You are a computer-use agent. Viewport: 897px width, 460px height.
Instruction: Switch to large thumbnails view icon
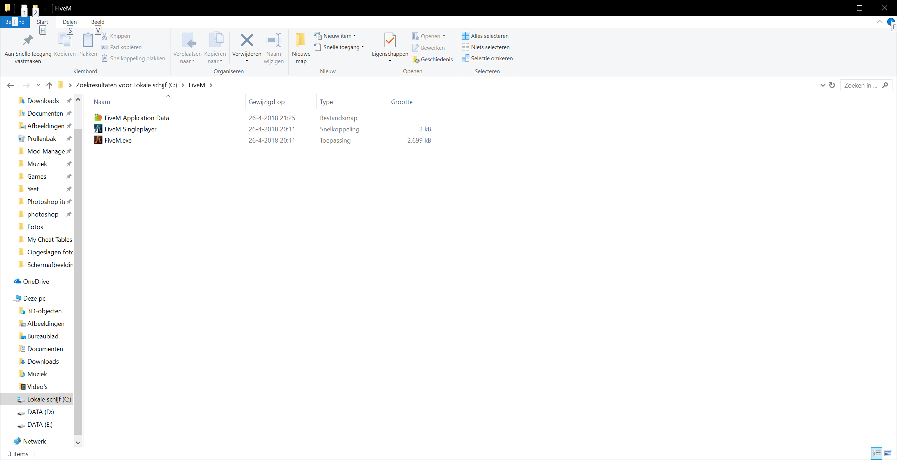(888, 453)
